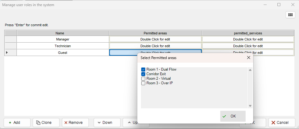This screenshot has width=299, height=129.
Task: Close the Select Permitted areas popup
Action: tap(248, 58)
